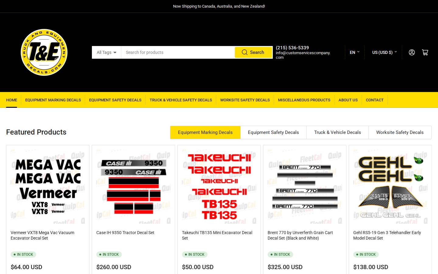This screenshot has width=438, height=274.
Task: Select the Worksite Safety Decals featured tab
Action: (x=400, y=132)
